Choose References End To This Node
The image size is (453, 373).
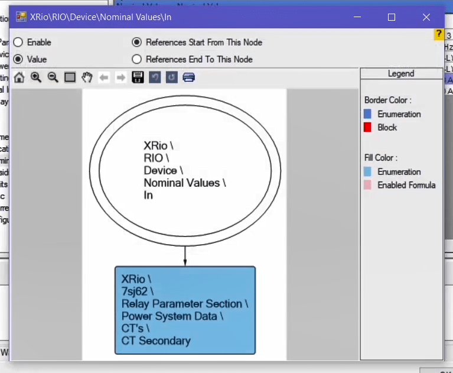(x=137, y=59)
